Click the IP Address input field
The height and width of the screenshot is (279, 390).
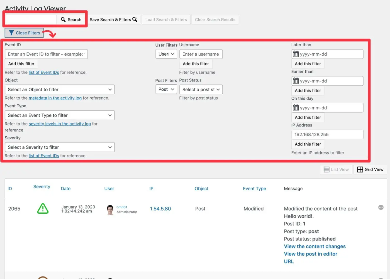pos(327,134)
